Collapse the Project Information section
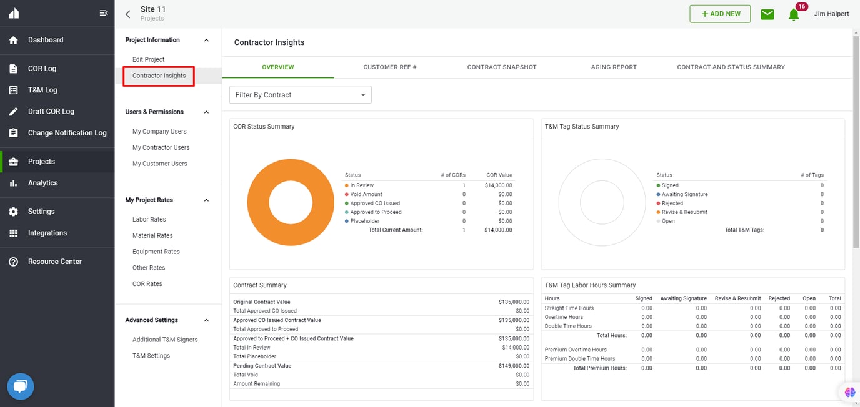 click(x=206, y=39)
